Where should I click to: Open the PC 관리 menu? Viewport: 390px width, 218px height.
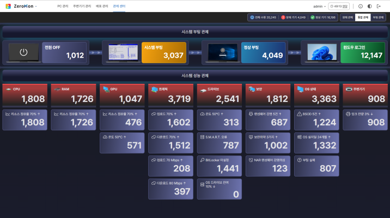pos(63,6)
